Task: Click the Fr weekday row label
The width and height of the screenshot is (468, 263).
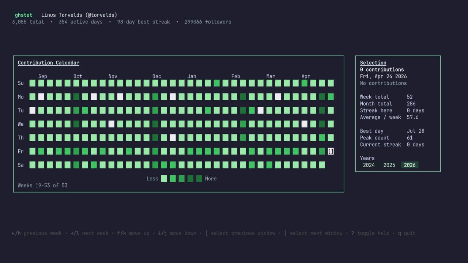Action: (21, 151)
